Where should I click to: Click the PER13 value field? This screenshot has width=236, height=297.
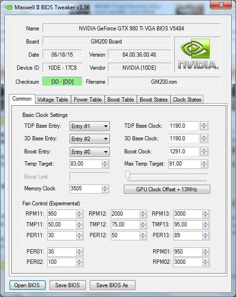(x=188, y=235)
